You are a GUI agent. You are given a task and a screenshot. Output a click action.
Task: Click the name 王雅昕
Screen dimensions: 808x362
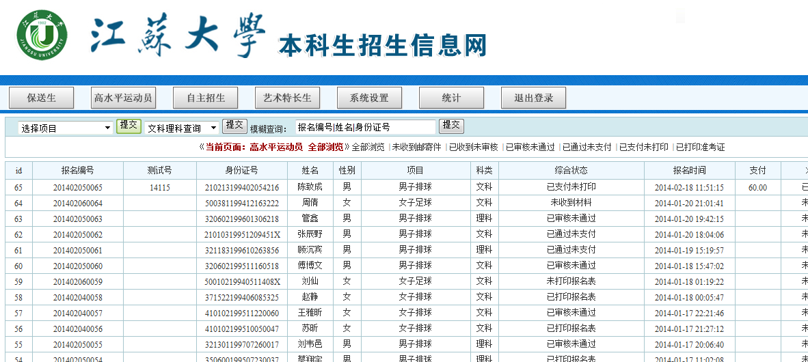point(310,313)
